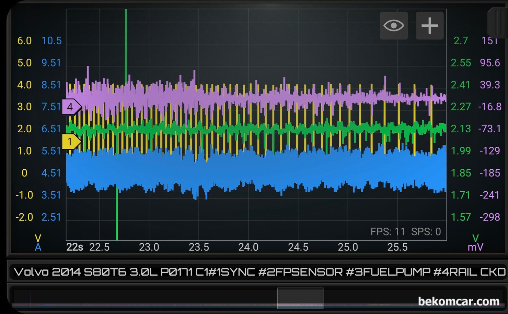Image resolution: width=508 pixels, height=314 pixels.
Task: Click the purple 95.6 millivolt scale value
Action: click(x=490, y=63)
